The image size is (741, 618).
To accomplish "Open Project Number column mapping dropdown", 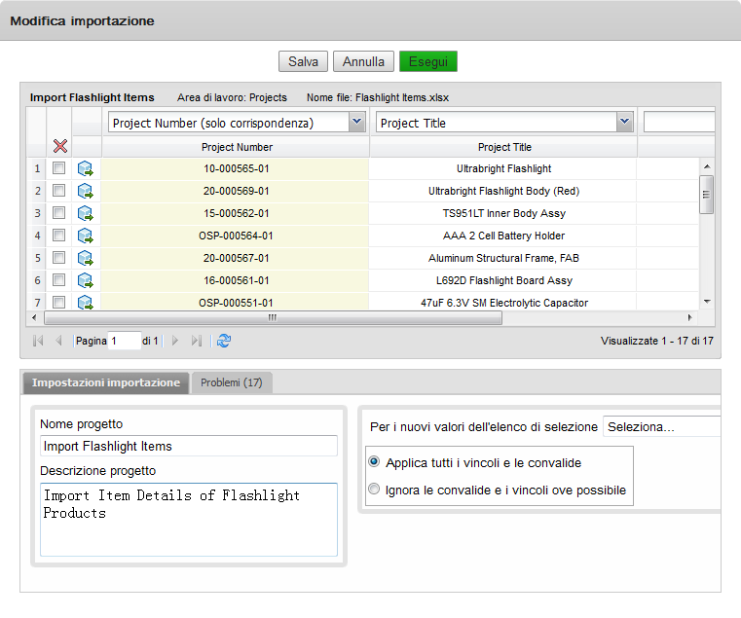I will (x=356, y=123).
